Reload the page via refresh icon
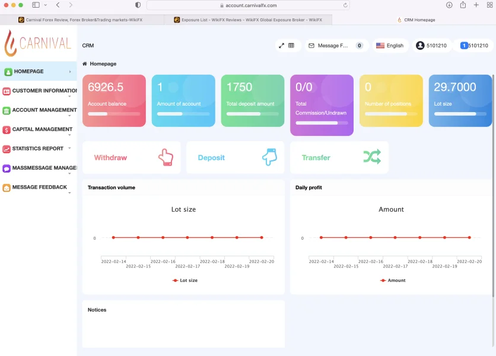This screenshot has width=496, height=356. (x=345, y=5)
